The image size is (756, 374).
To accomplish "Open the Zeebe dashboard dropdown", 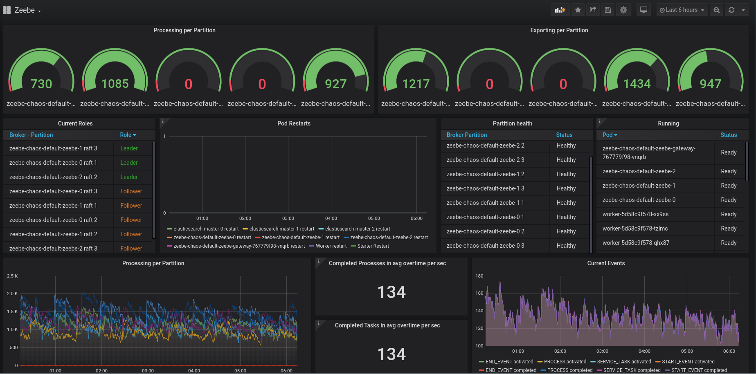I will [x=28, y=10].
